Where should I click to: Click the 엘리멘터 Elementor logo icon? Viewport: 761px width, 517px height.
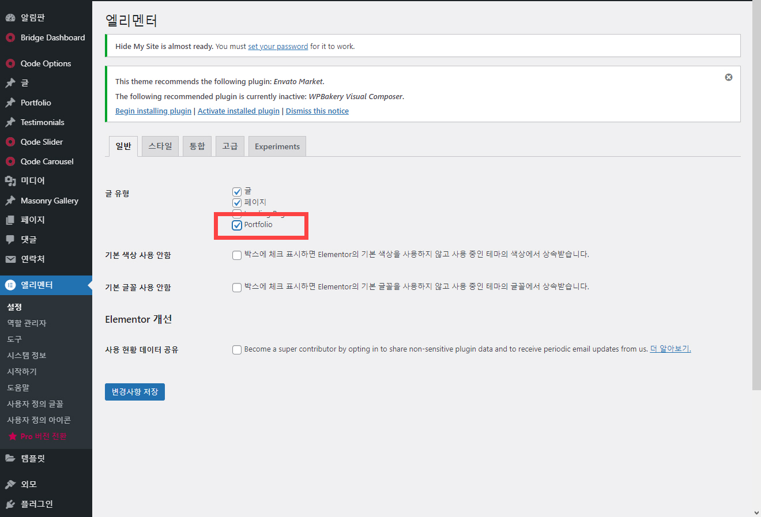click(10, 285)
